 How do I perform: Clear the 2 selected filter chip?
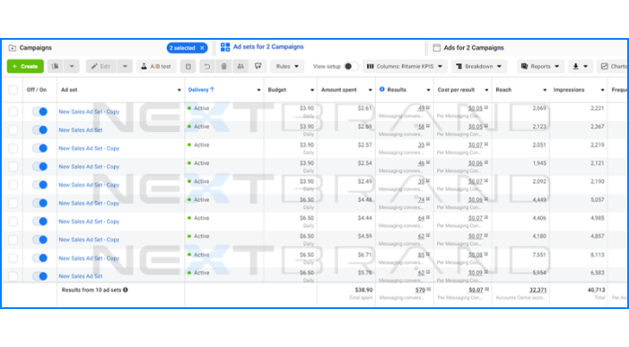(x=202, y=48)
